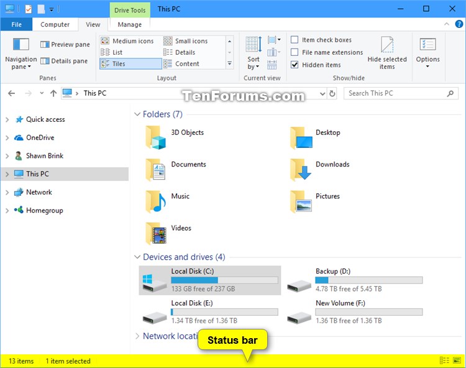The width and height of the screenshot is (466, 368).
Task: Collapse the Devices and drives group
Action: (x=137, y=257)
